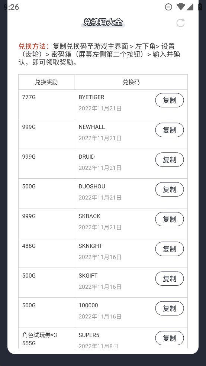This screenshot has height=366, width=206.
Task: Tap the 兑换码 column header
Action: coord(131,82)
